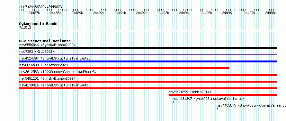The image size is (286, 121).
Task: Click the right arrowhead of the ruler
Action: (x=276, y=10)
